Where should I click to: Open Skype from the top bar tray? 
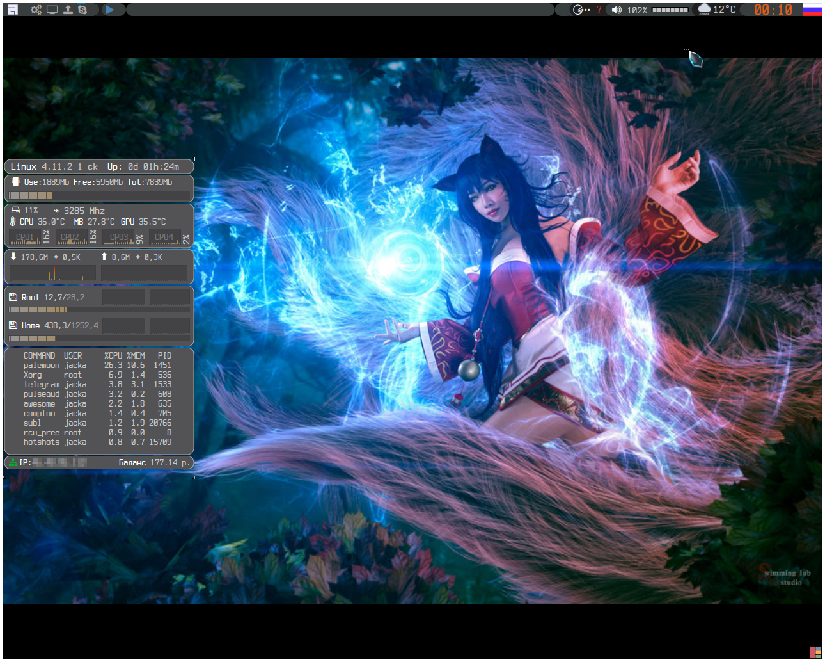82,10
